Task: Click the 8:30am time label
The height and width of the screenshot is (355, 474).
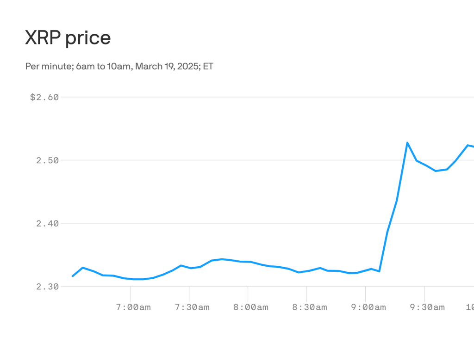Action: click(309, 307)
